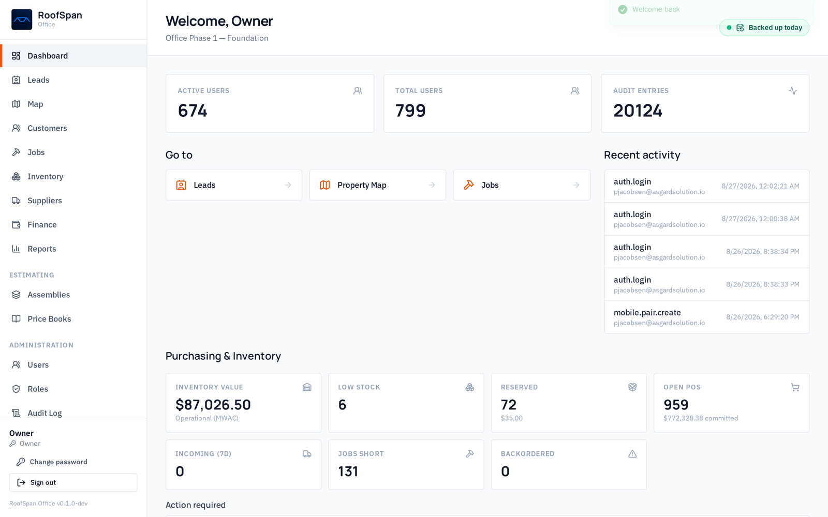Open the sidebar Jobs page
This screenshot has height=517, width=828.
pyautogui.click(x=73, y=153)
